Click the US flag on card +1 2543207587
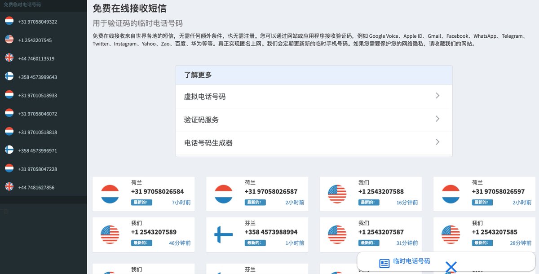Viewport: 539px width, 274px height. [x=337, y=234]
